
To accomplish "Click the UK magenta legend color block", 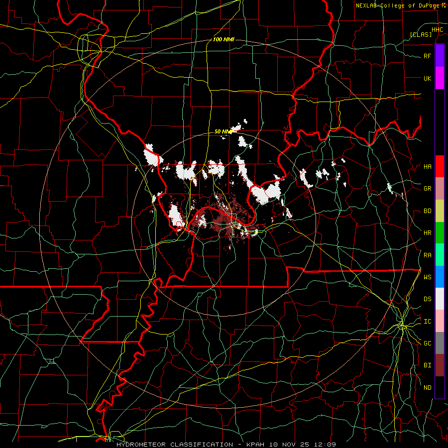I will (x=440, y=78).
